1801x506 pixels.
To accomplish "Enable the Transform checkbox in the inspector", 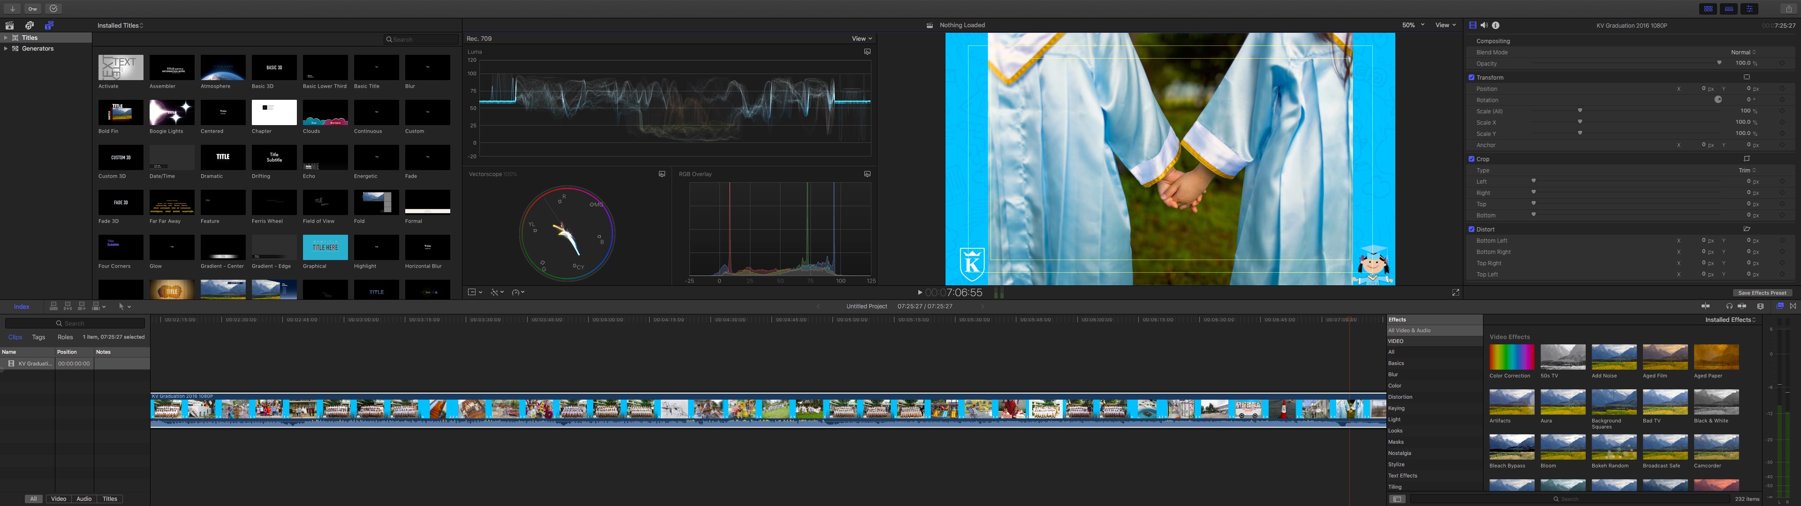I will 1472,77.
